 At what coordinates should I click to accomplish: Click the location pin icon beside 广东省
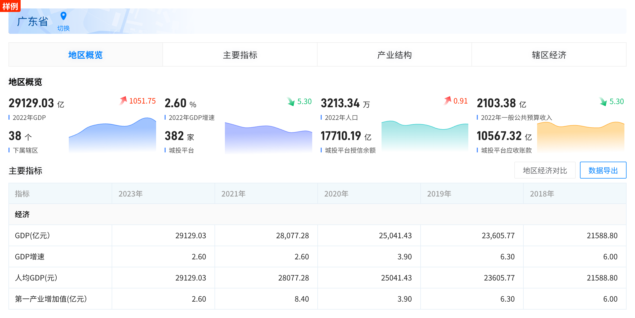[63, 16]
